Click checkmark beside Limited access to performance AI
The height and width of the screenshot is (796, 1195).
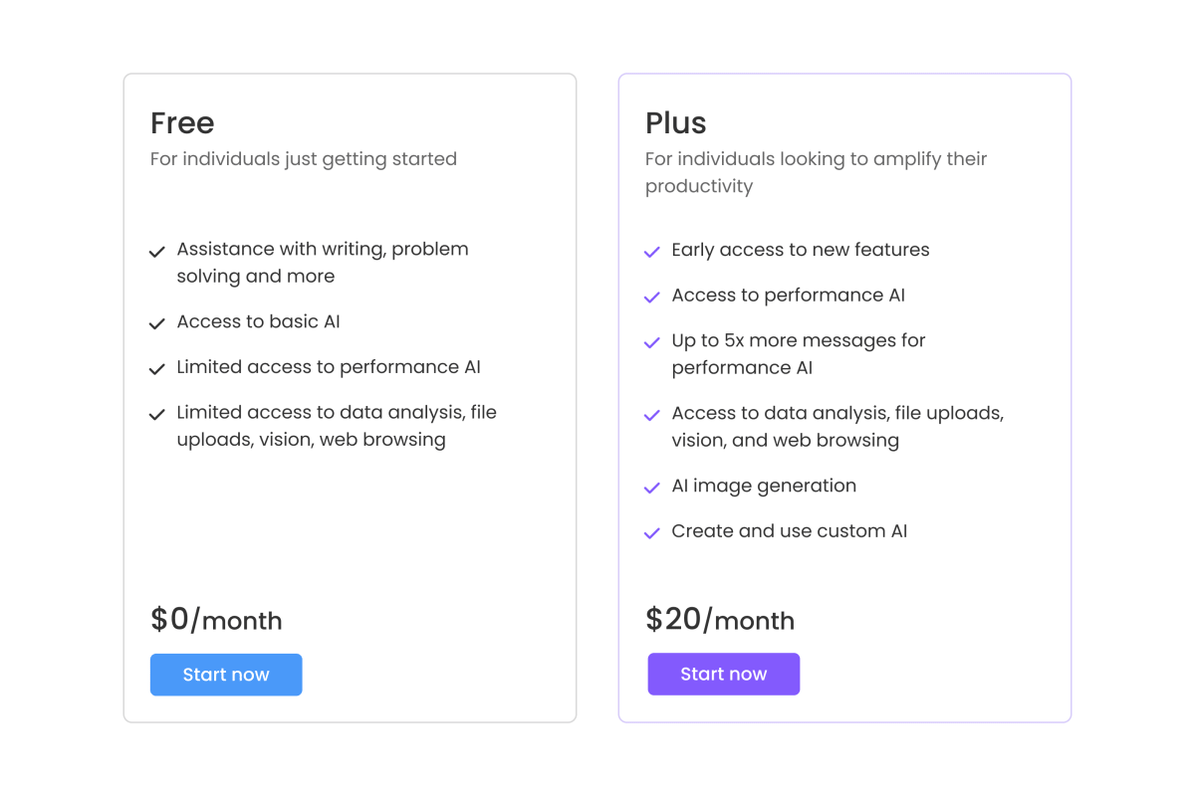tap(156, 369)
